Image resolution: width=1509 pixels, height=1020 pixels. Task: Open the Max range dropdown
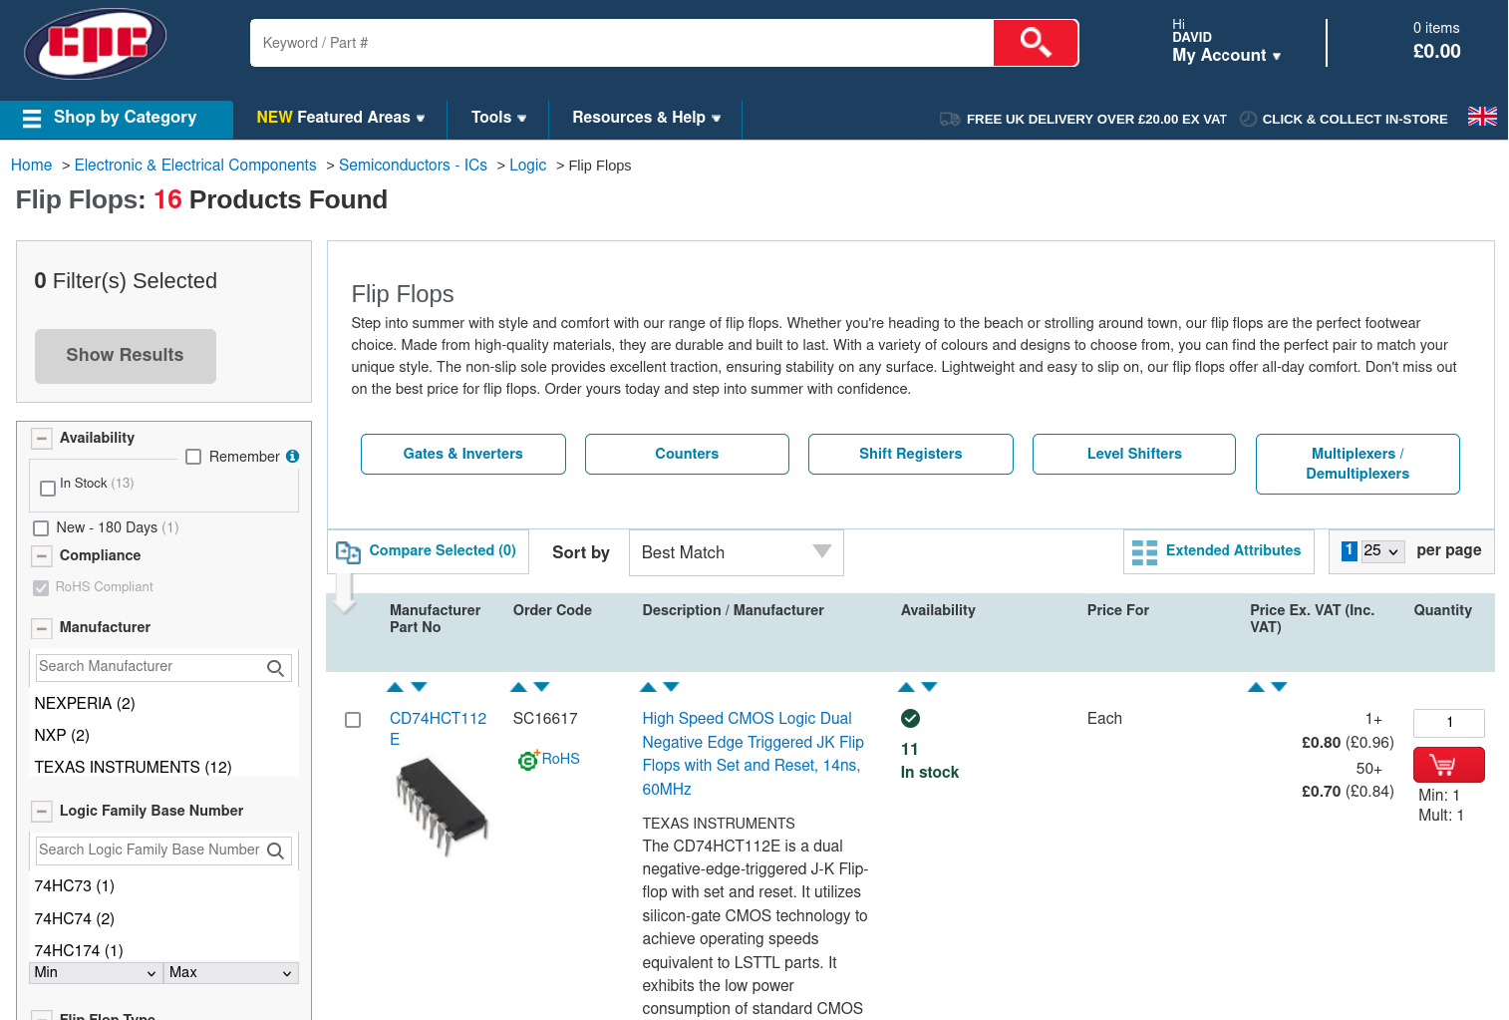coord(231,973)
